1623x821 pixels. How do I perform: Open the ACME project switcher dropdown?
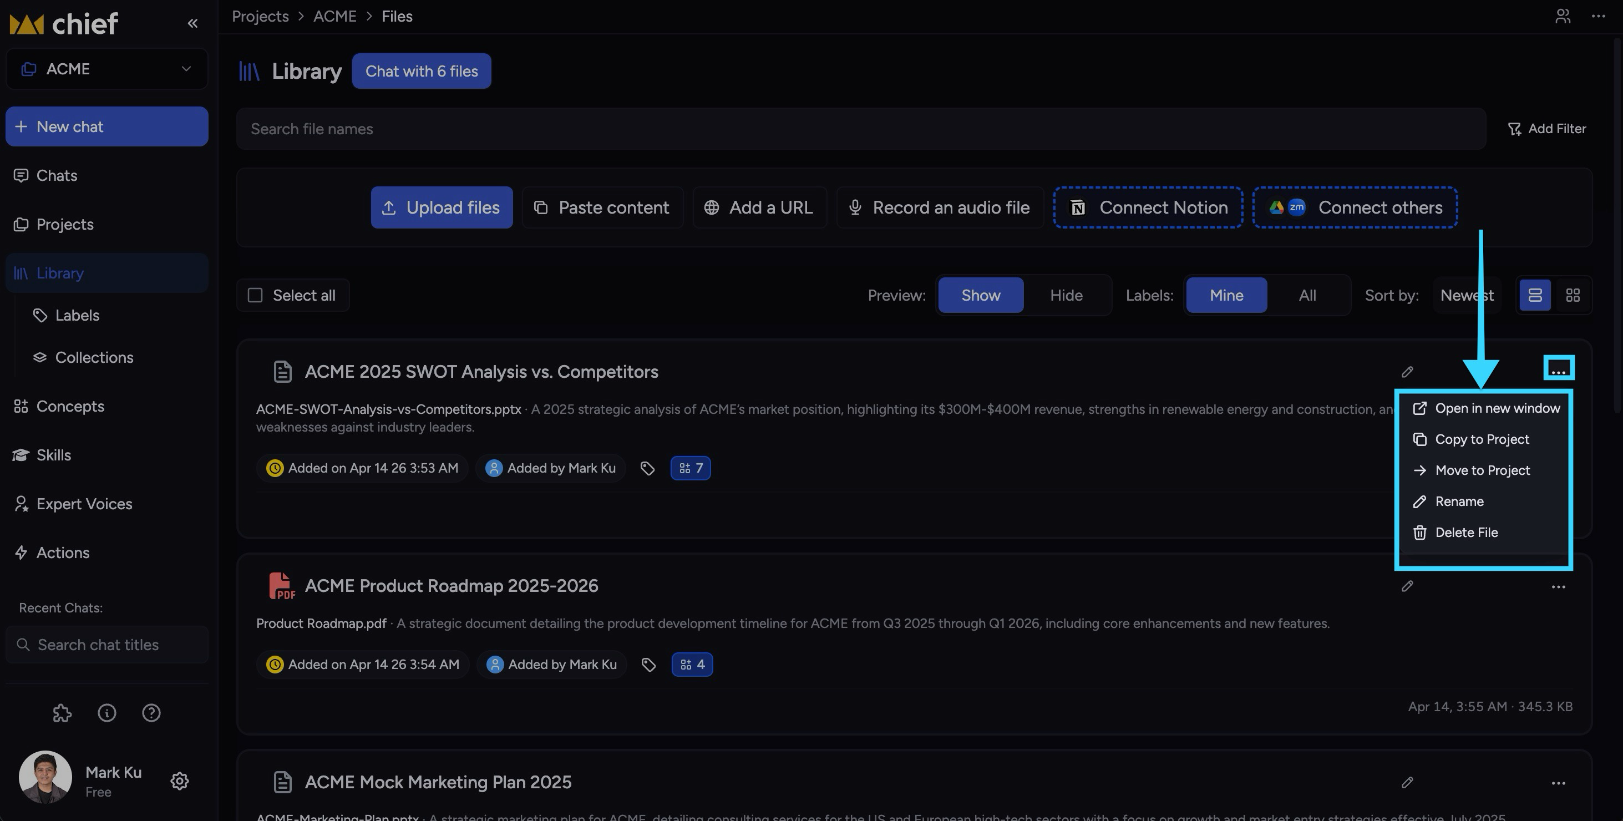(x=106, y=69)
